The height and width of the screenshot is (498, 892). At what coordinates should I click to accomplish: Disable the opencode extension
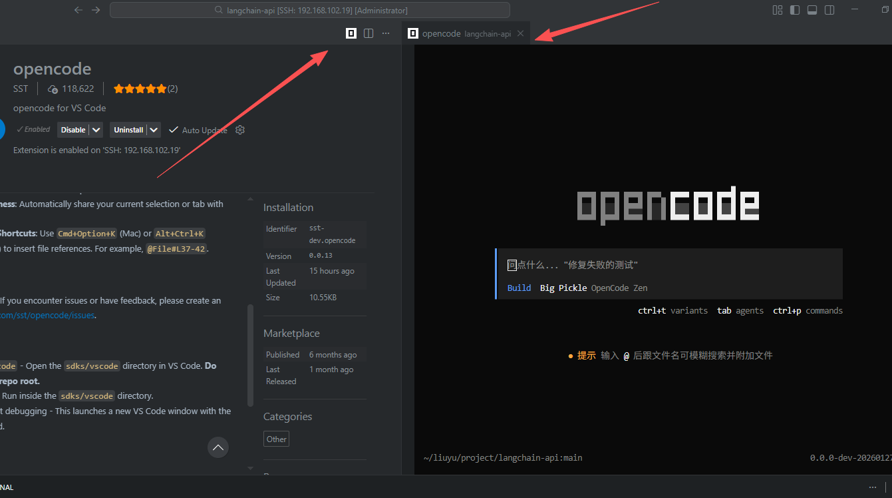(73, 130)
